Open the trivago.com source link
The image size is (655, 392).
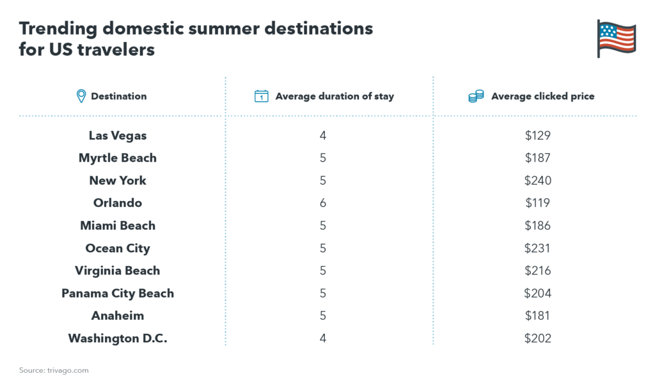pyautogui.click(x=68, y=370)
